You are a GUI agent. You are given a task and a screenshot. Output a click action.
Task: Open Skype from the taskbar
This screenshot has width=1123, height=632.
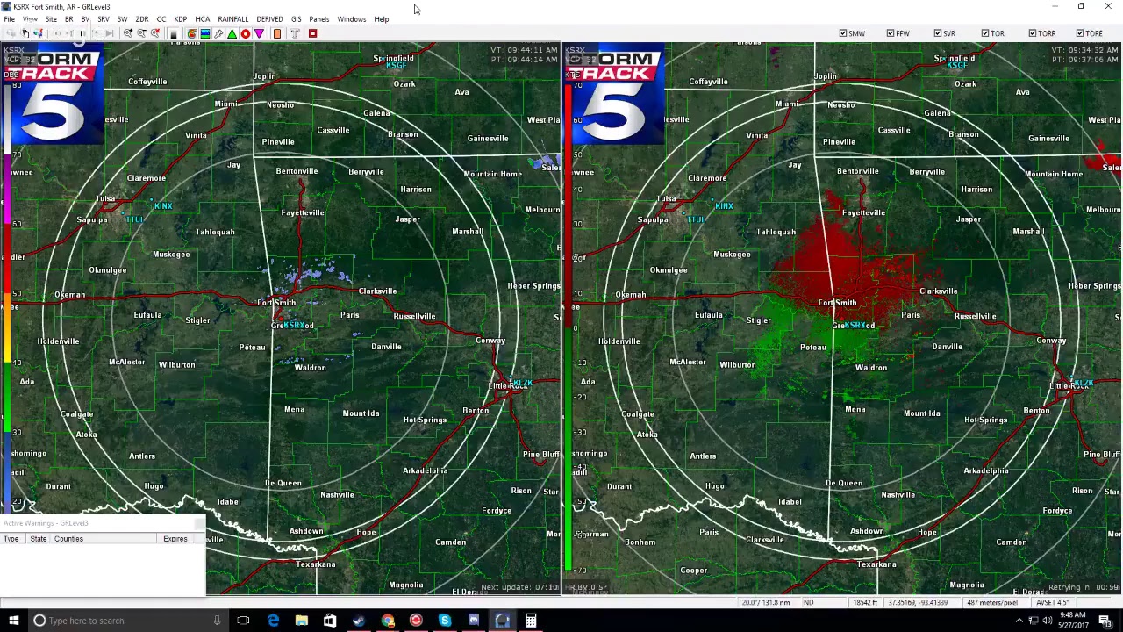point(445,621)
